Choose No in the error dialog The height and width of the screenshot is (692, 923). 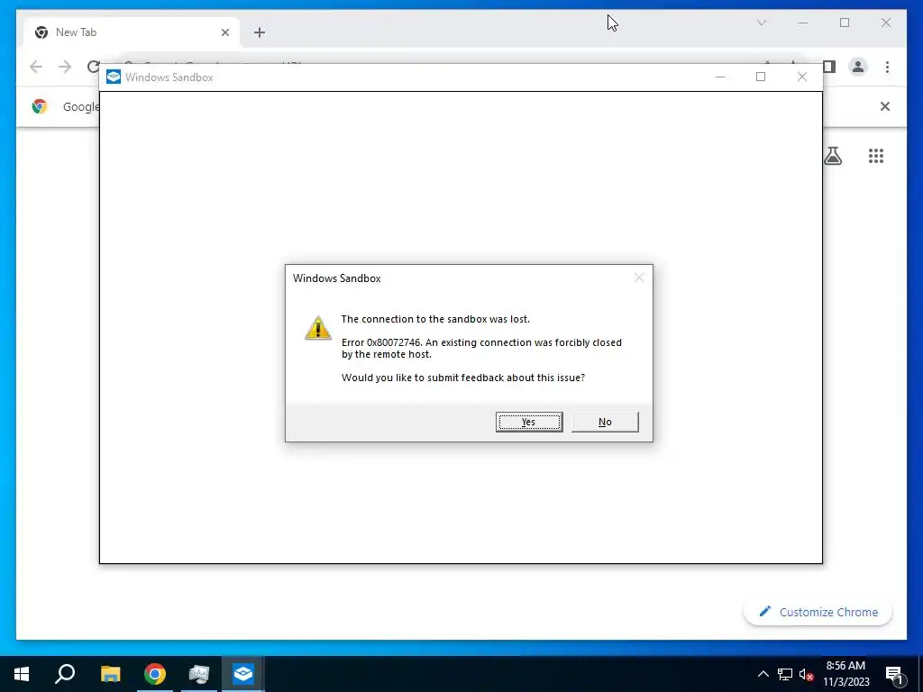coord(605,422)
